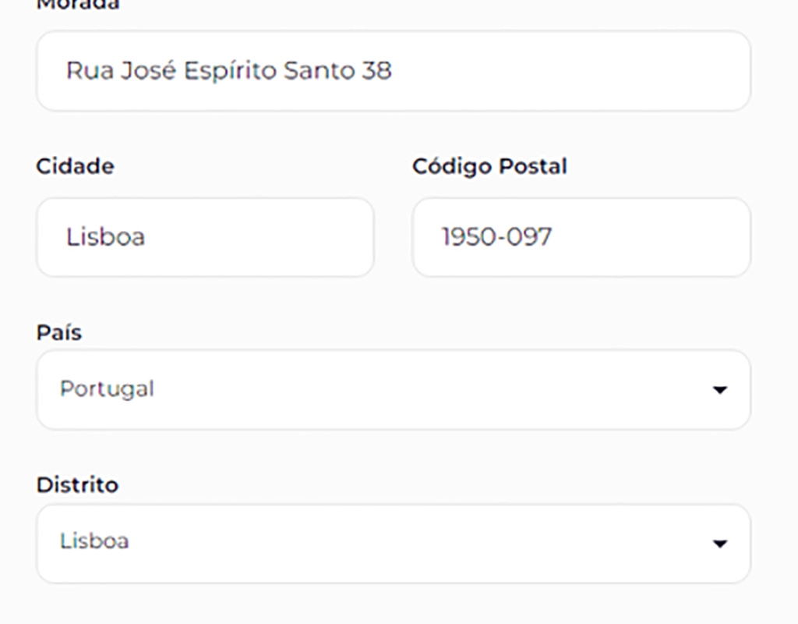Screen dimensions: 798x624
Task: Click the 'Cidade' field label
Action: 75,166
